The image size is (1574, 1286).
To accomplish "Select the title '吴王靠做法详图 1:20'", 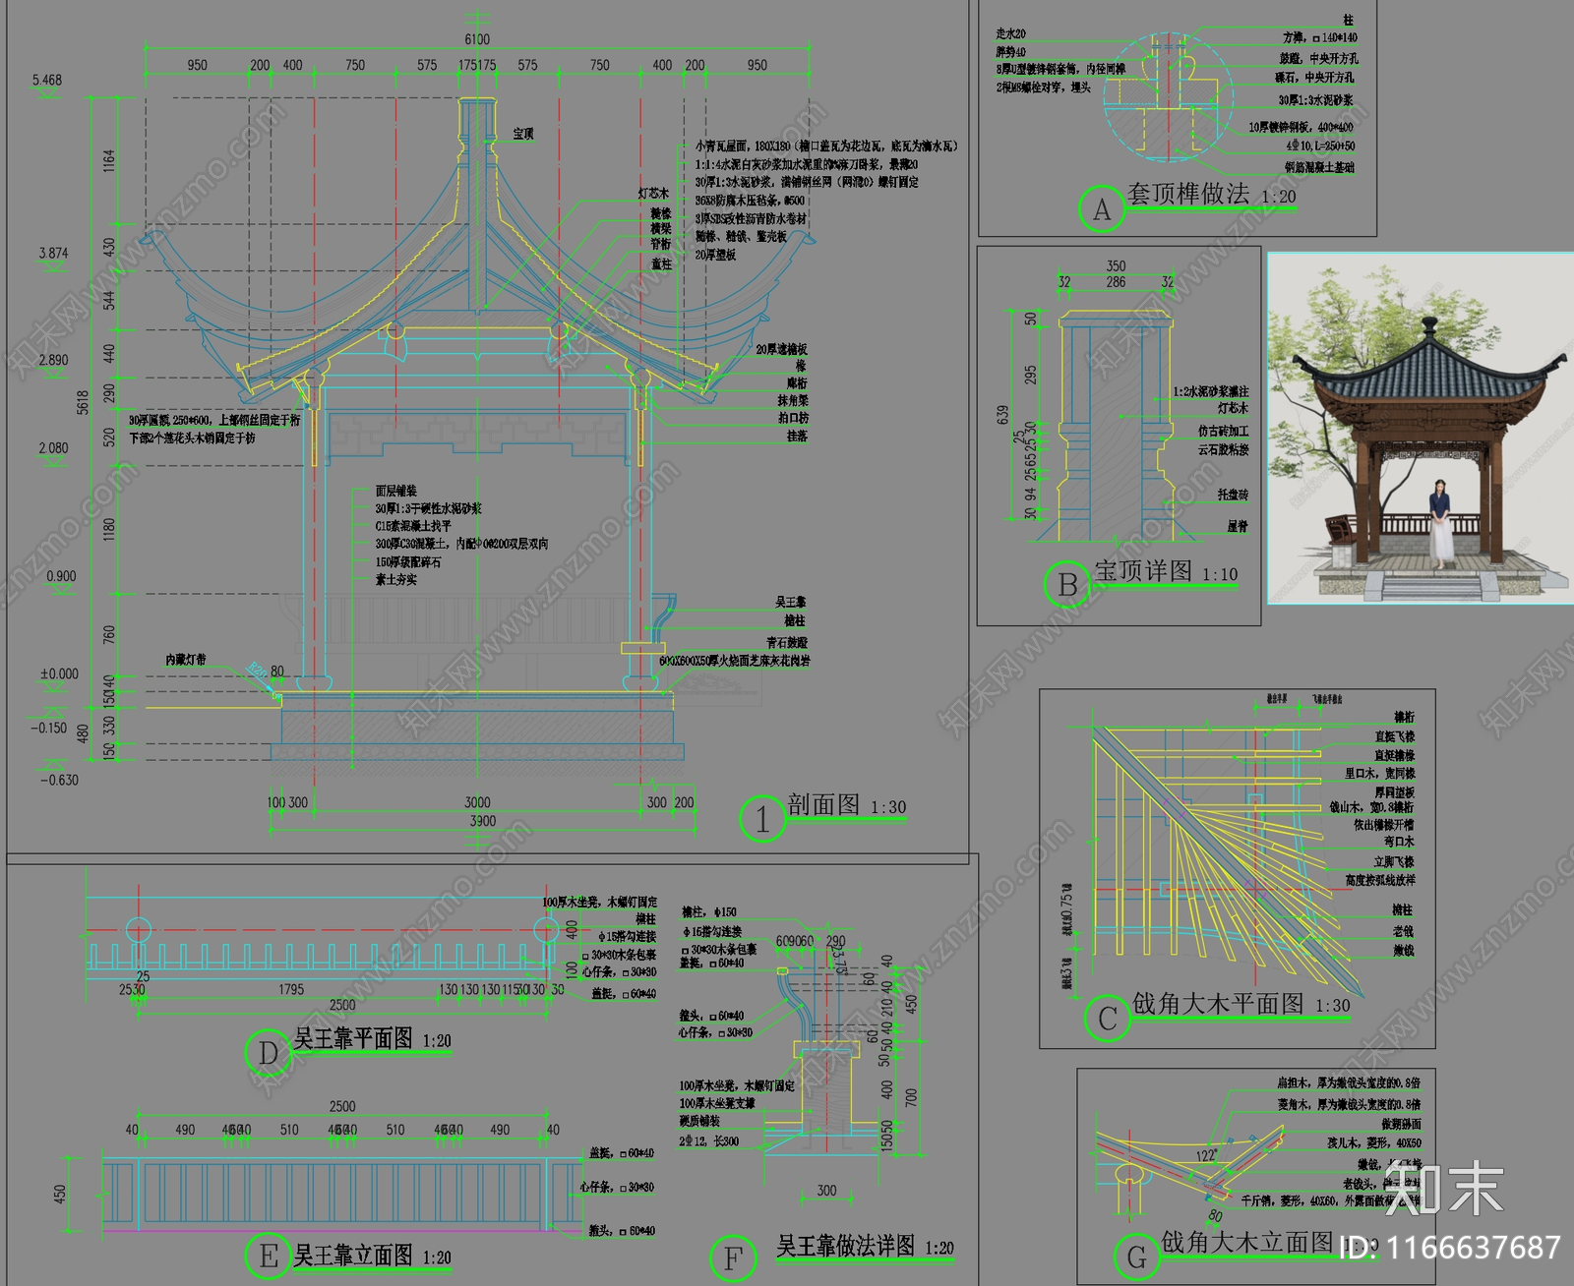I will tap(866, 1247).
